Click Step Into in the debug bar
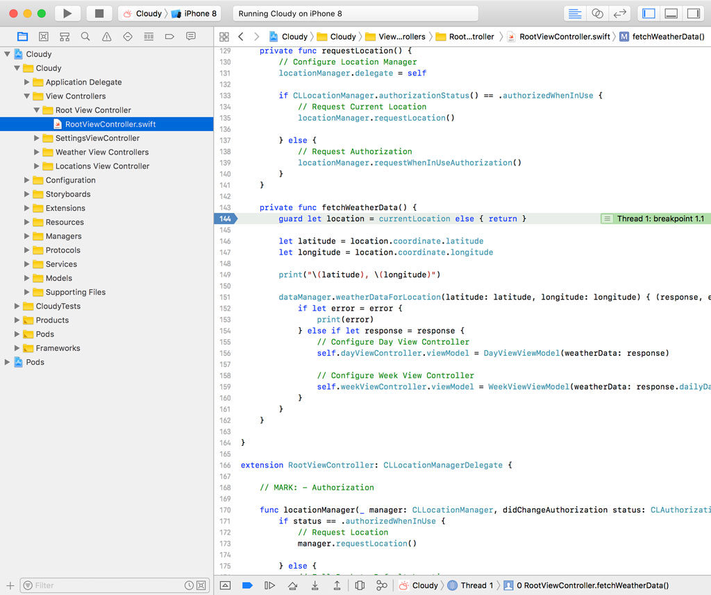The image size is (711, 595). 315,585
